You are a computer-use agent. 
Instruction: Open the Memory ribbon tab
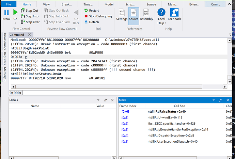(172, 4)
